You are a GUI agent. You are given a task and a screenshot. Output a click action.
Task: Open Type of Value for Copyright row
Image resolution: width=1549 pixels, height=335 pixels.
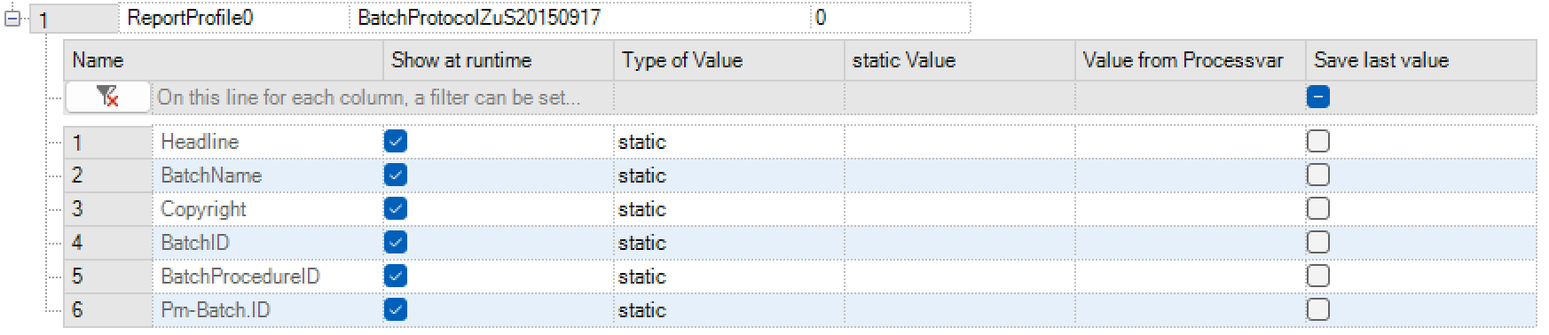click(x=729, y=209)
